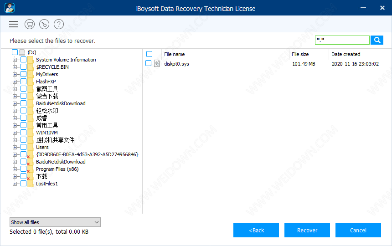
Task: Click the blue magnifier search button
Action: tap(377, 40)
